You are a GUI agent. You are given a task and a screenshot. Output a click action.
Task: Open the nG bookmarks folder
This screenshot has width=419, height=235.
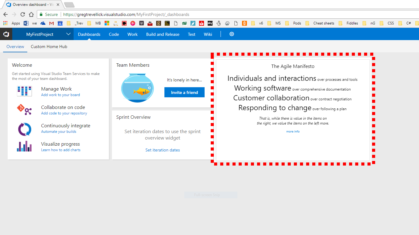tap(369, 23)
